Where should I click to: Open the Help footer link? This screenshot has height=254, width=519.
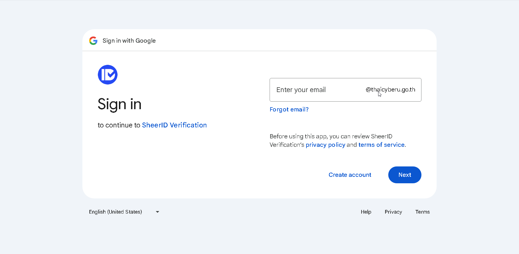pyautogui.click(x=366, y=212)
